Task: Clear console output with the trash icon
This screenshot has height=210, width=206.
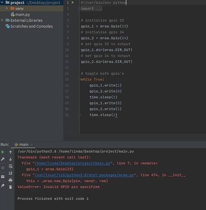Action: coord(11,187)
